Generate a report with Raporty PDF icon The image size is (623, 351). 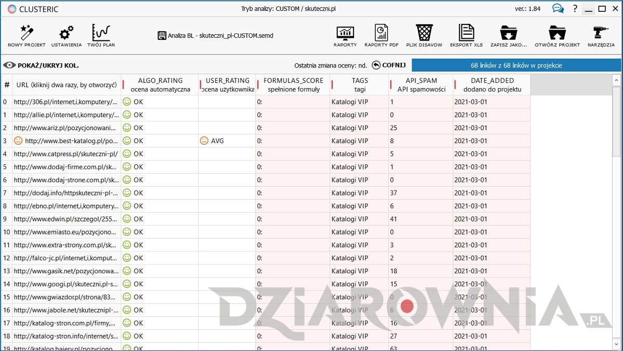tap(381, 34)
